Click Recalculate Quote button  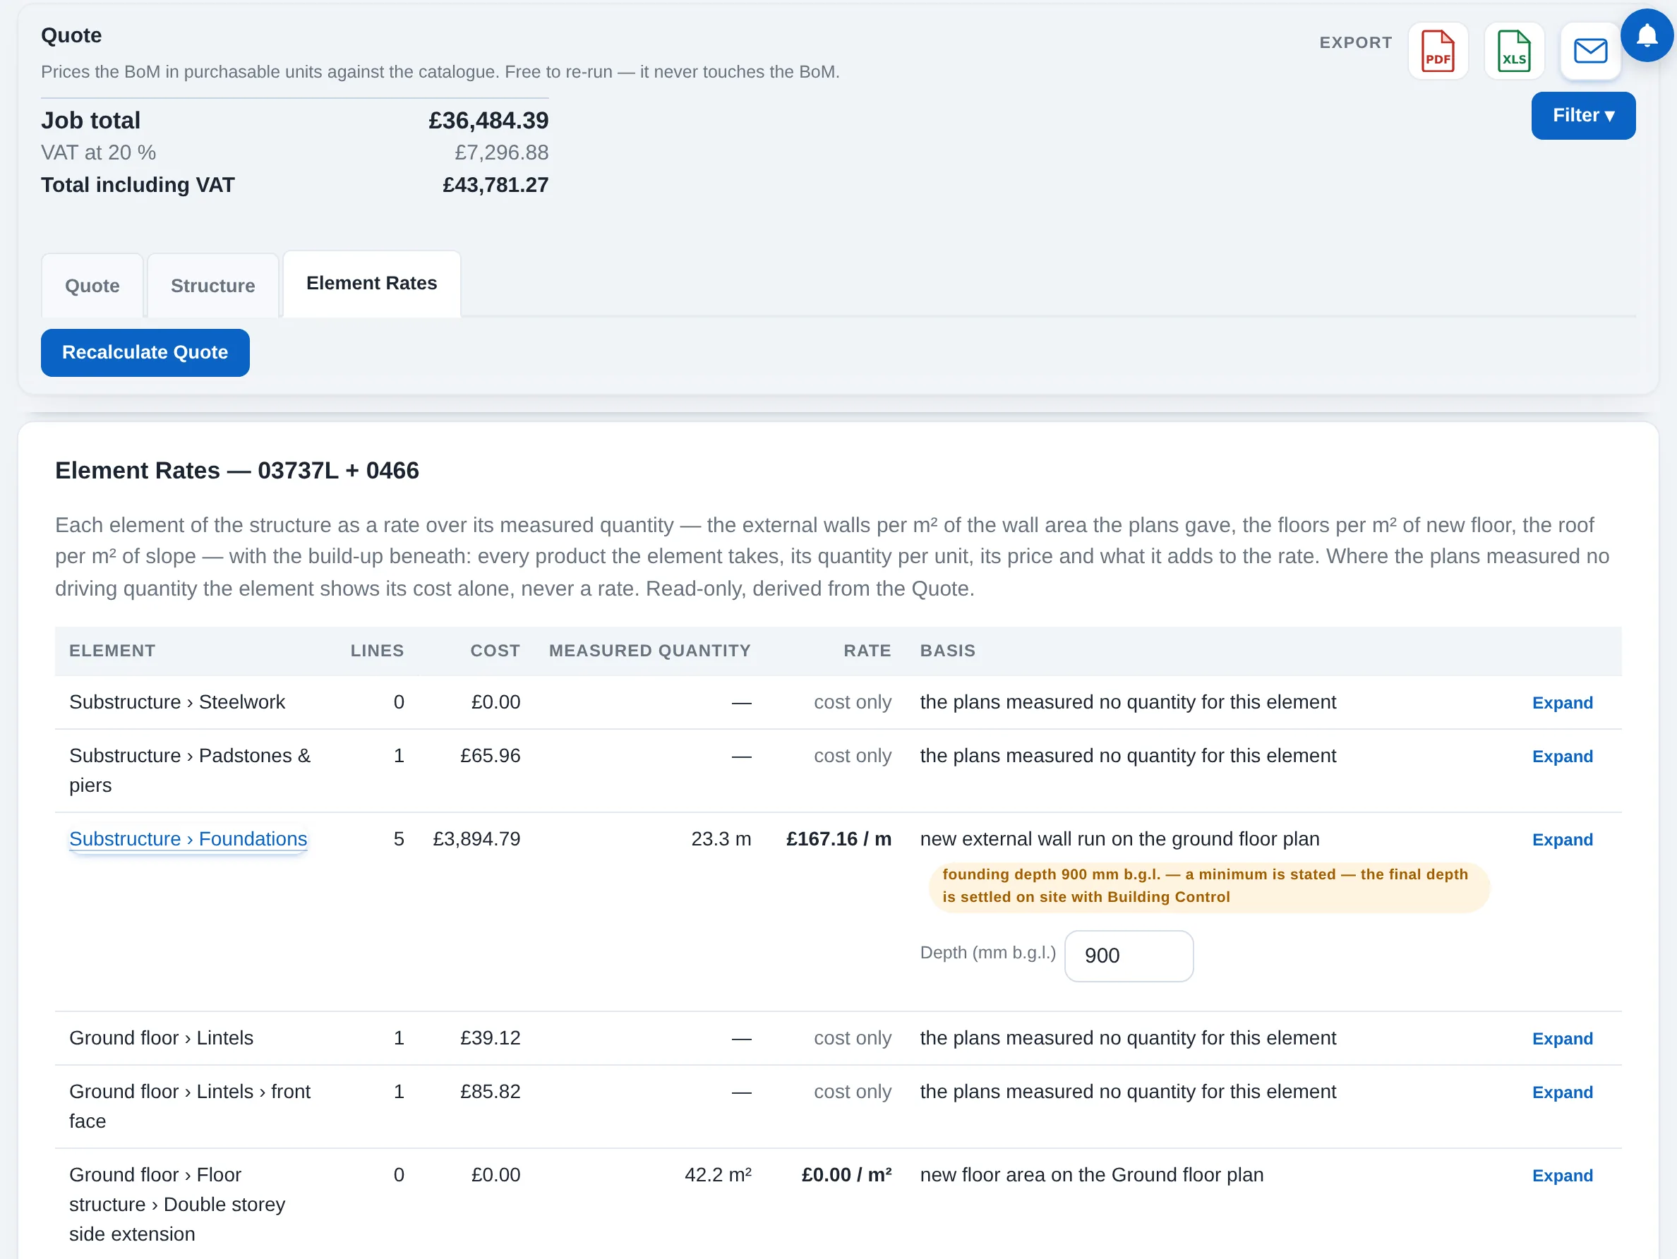point(145,352)
